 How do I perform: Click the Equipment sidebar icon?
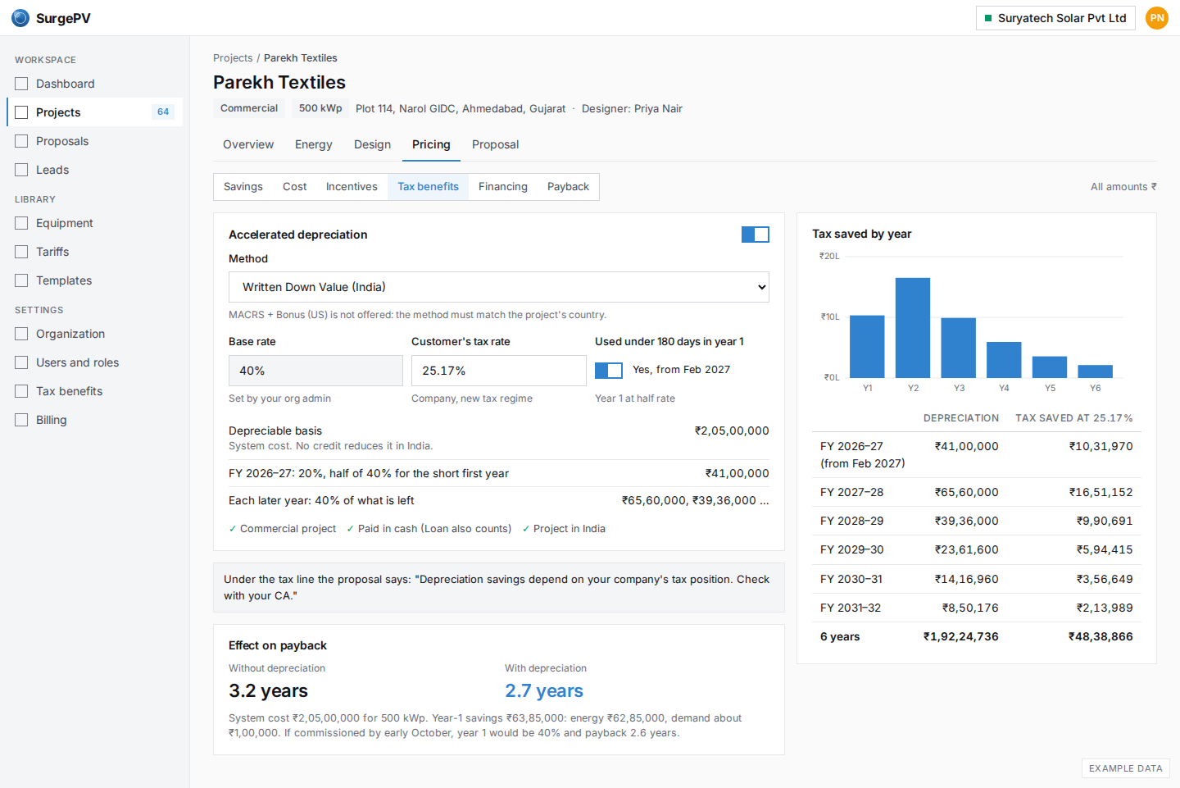[21, 223]
